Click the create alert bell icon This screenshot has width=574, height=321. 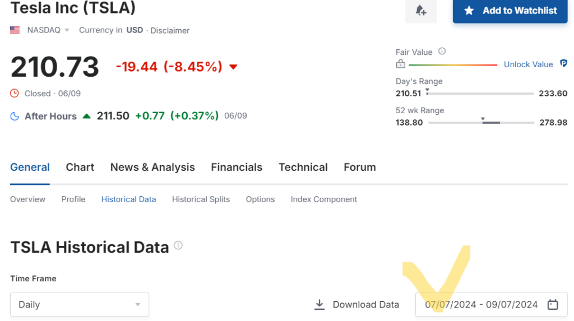[421, 11]
